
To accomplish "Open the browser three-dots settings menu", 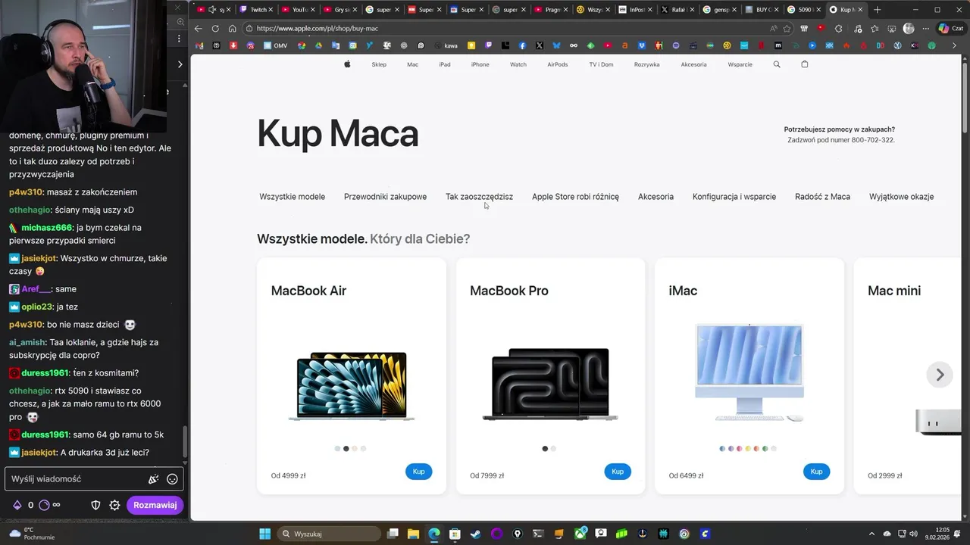I will 925,29.
